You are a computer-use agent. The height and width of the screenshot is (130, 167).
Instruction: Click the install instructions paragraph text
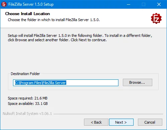[x=80, y=38]
